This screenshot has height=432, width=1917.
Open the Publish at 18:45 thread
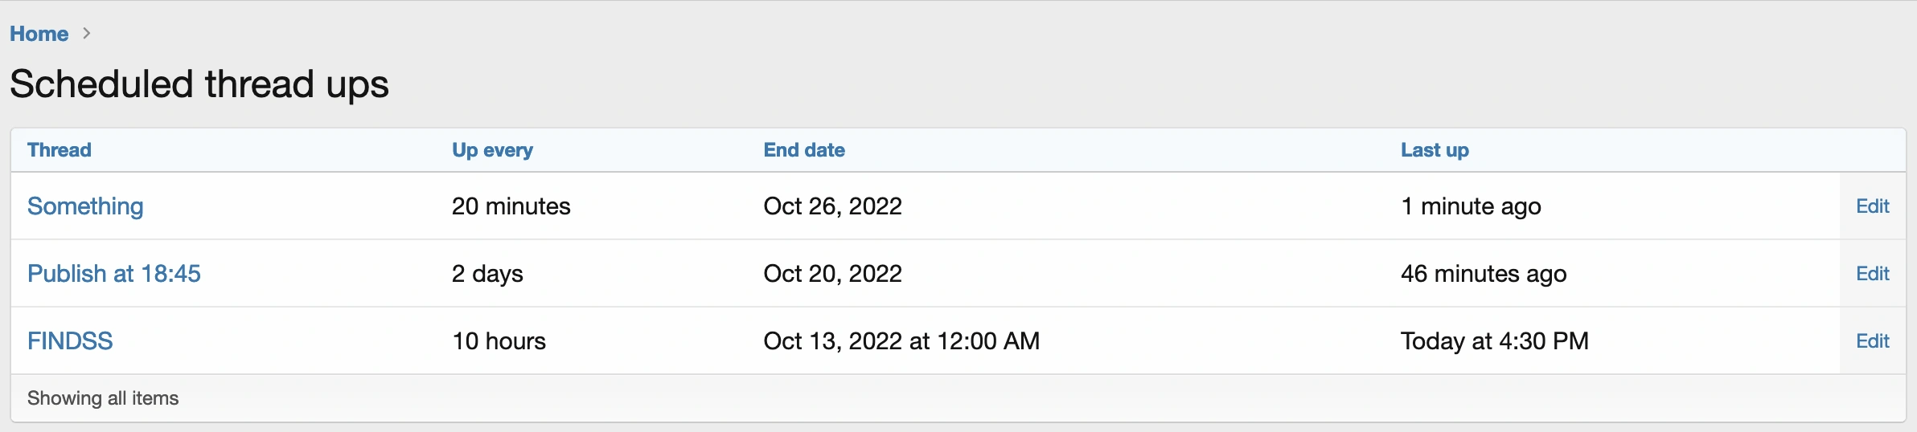click(114, 274)
